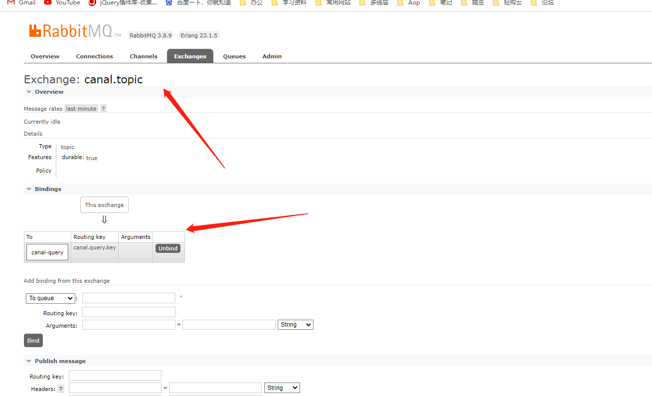Focus the destination queue name field
This screenshot has height=396, width=652.
coord(129,298)
